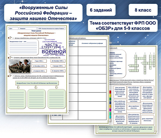
Task: Click the right lined green answer box
Action: (x=57, y=99)
